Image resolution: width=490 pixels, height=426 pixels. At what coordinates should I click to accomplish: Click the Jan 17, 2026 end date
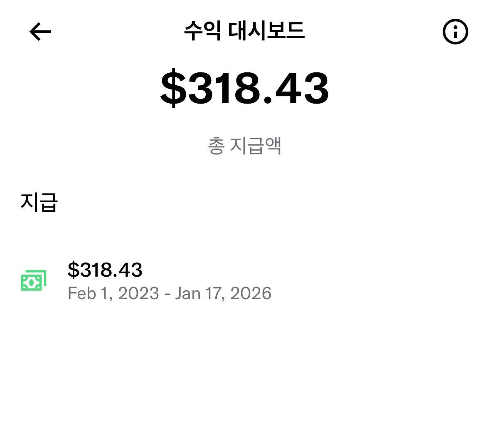coord(223,293)
